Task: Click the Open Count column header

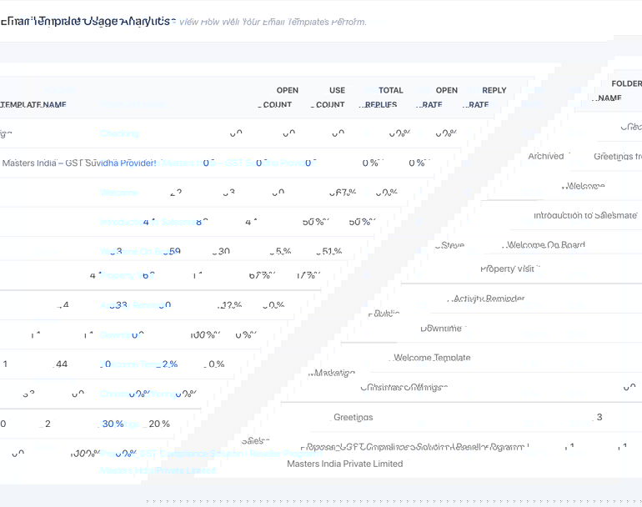Action: pos(282,98)
